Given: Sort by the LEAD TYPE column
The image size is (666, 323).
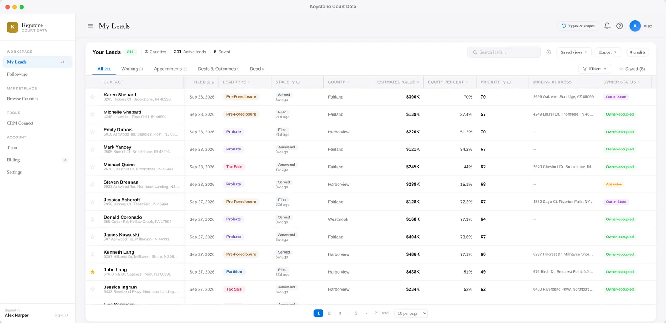Looking at the screenshot, I should coord(236,82).
